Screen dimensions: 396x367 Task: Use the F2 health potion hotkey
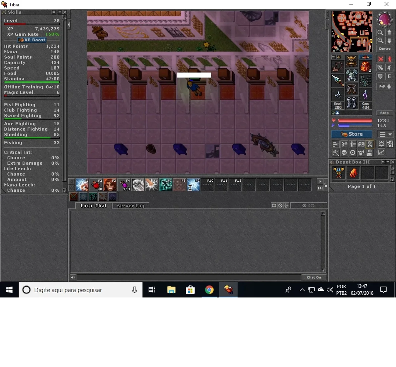click(96, 185)
